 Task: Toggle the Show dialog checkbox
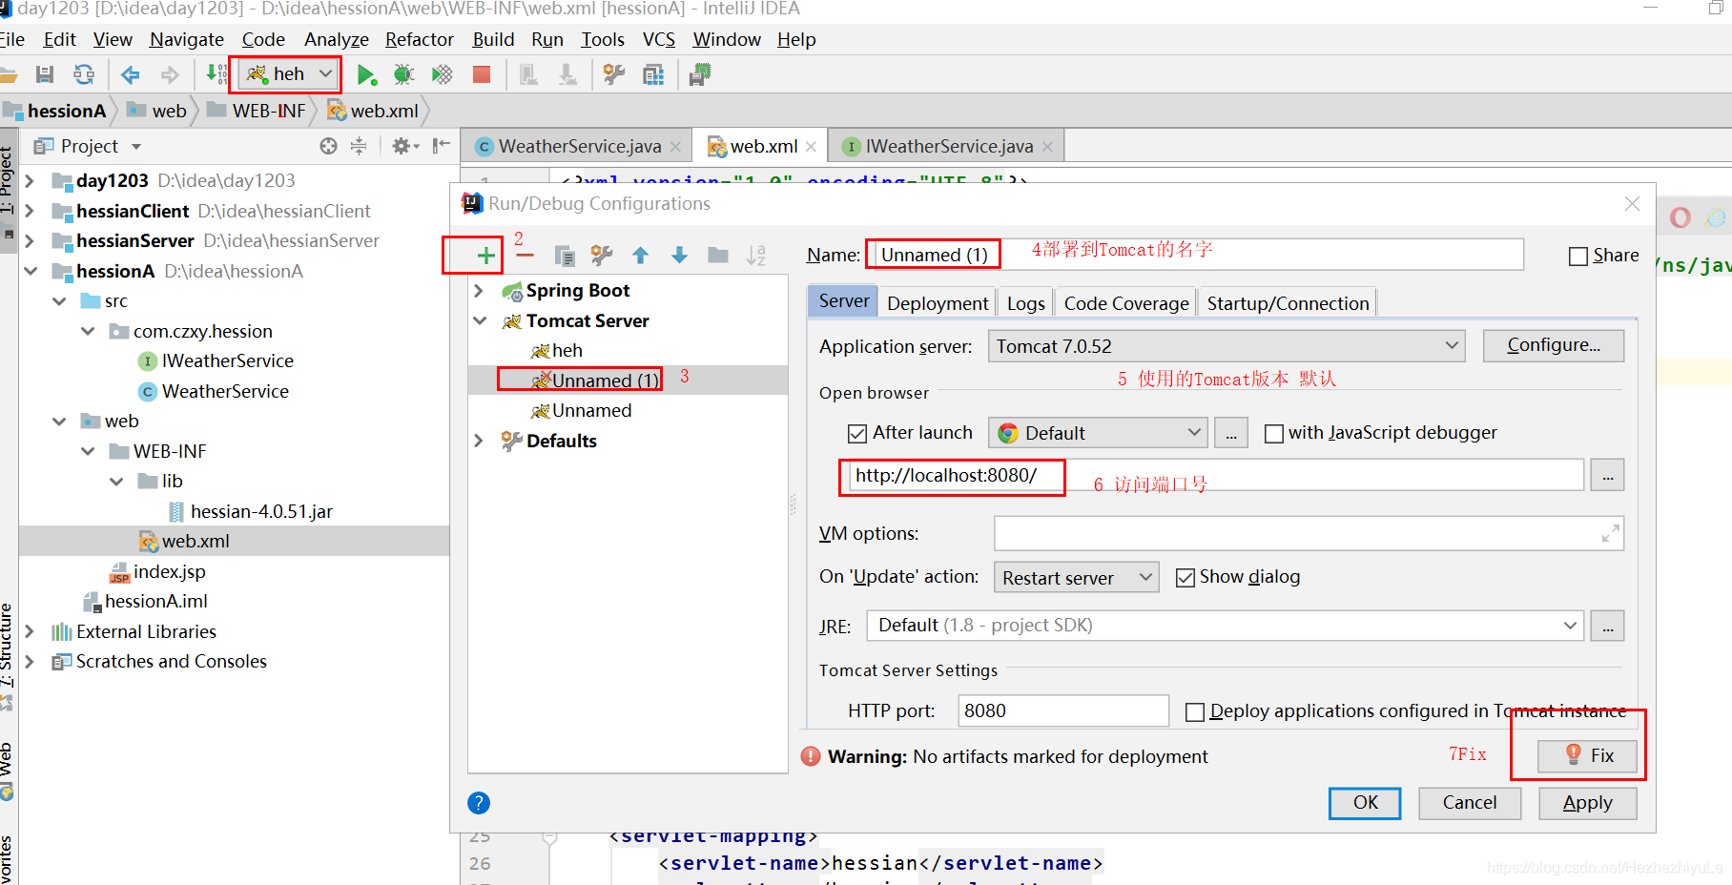point(1186,578)
